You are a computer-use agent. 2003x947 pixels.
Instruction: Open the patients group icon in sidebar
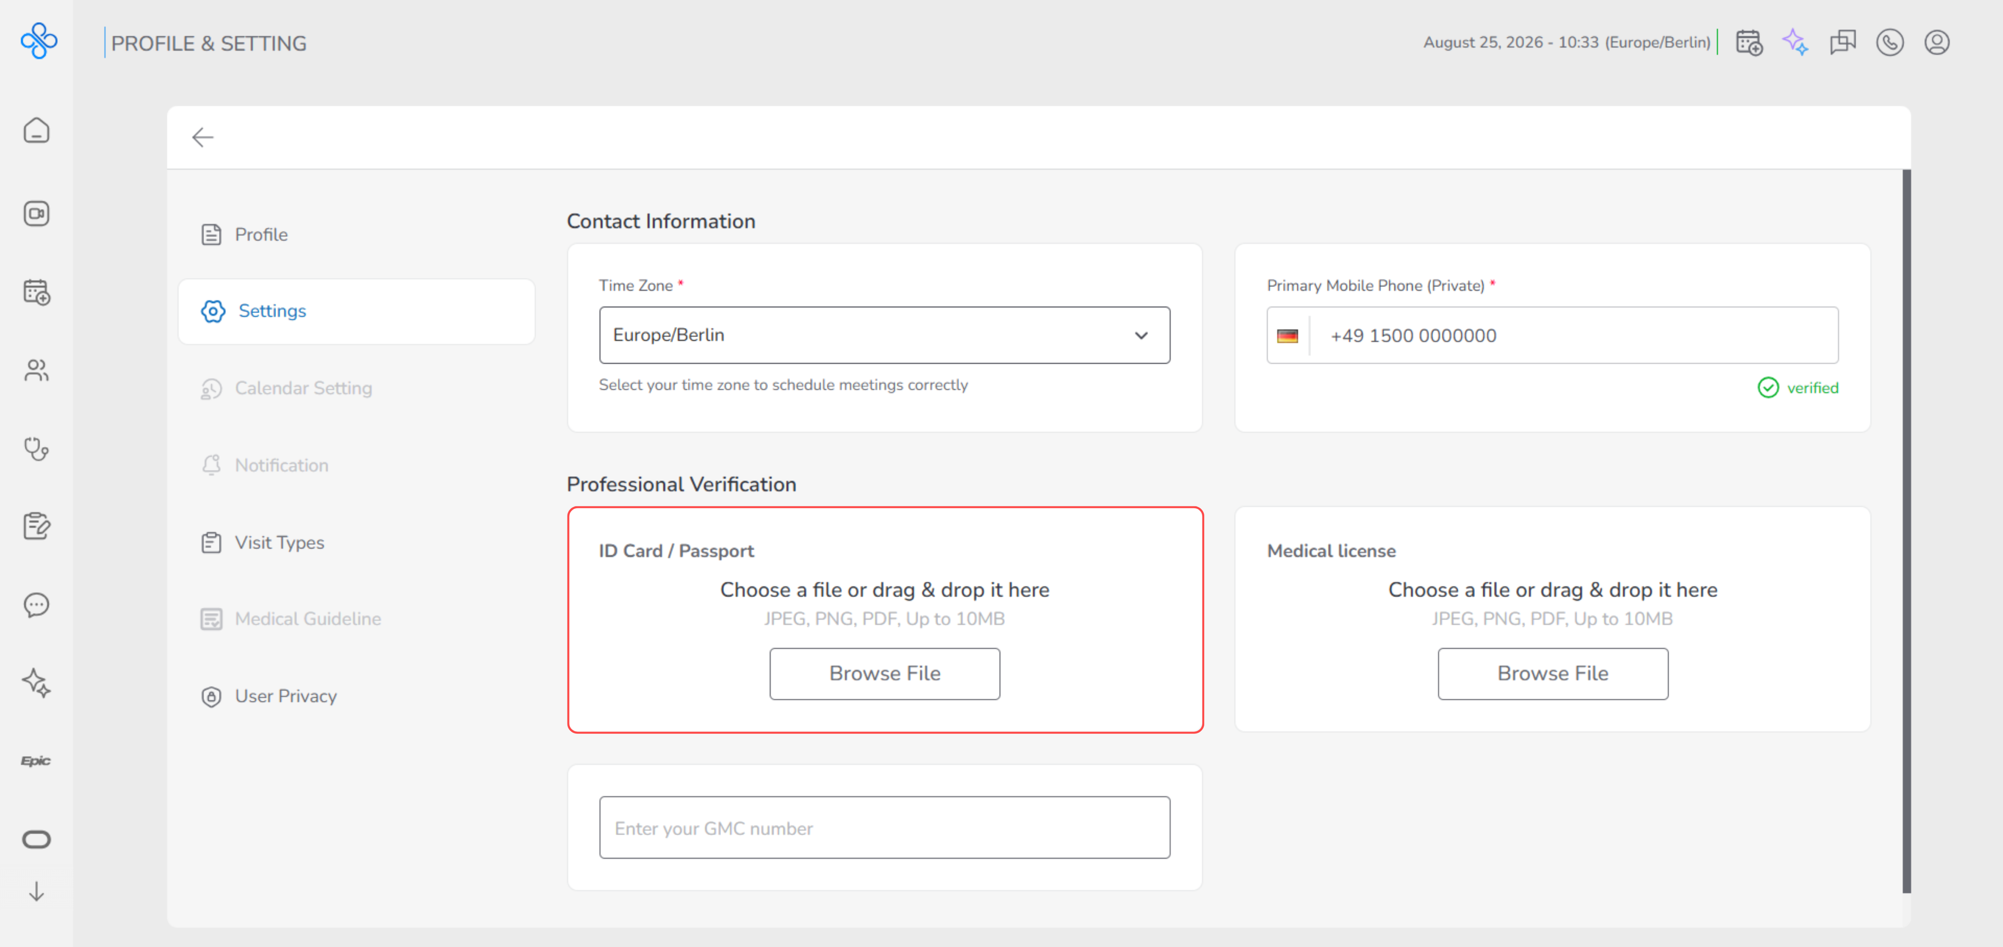pos(36,370)
